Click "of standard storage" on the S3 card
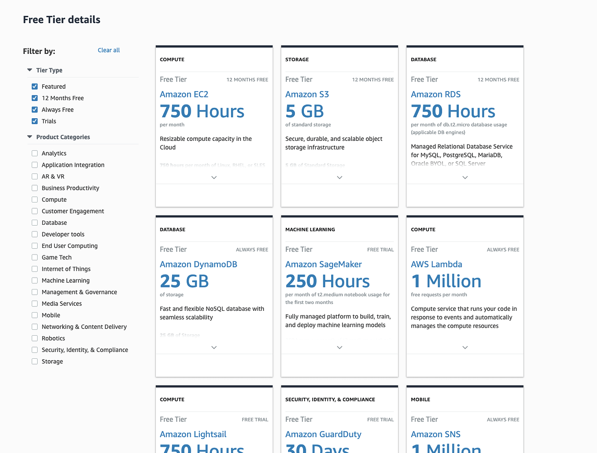597x453 pixels. coord(308,125)
